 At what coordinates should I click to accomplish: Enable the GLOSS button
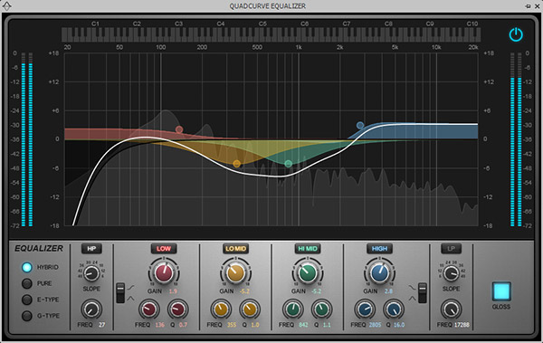501,291
